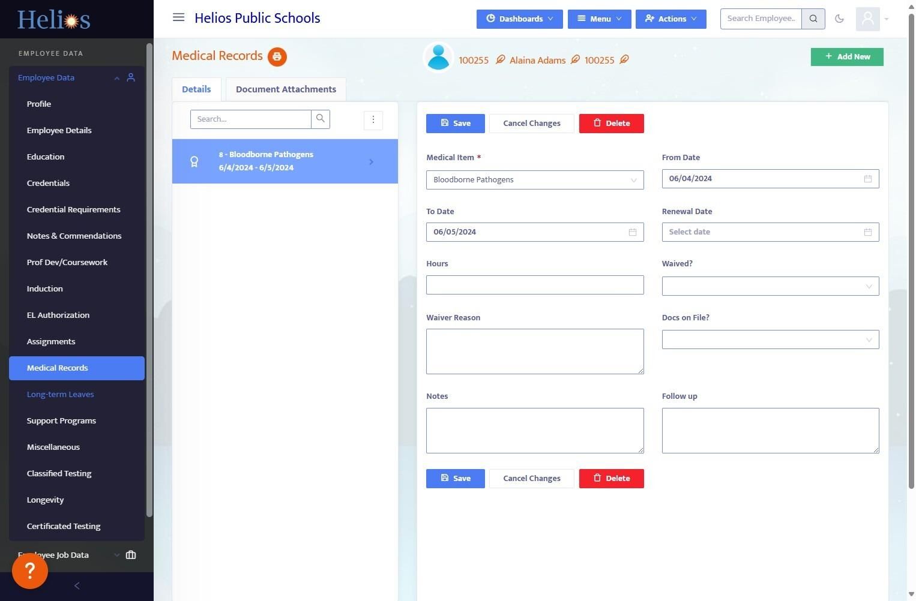
Task: Open the To Date calendar icon
Action: pos(633,232)
